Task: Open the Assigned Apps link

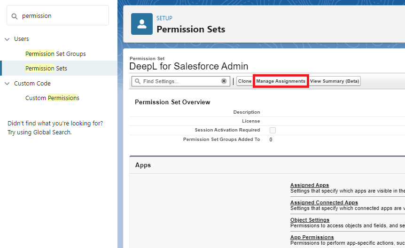Action: click(309, 185)
